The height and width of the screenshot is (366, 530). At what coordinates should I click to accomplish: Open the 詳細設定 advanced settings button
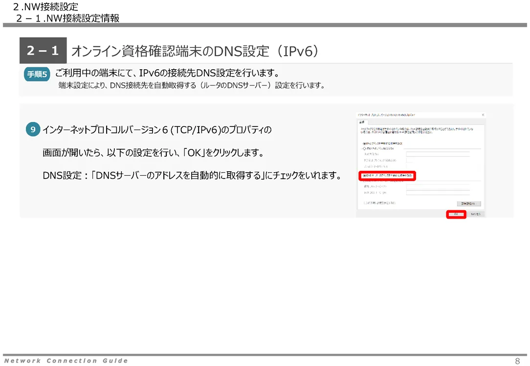pos(468,203)
